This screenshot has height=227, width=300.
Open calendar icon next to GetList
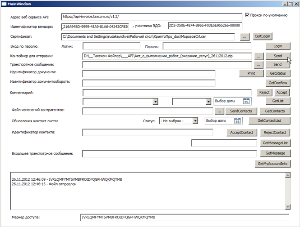point(246,102)
